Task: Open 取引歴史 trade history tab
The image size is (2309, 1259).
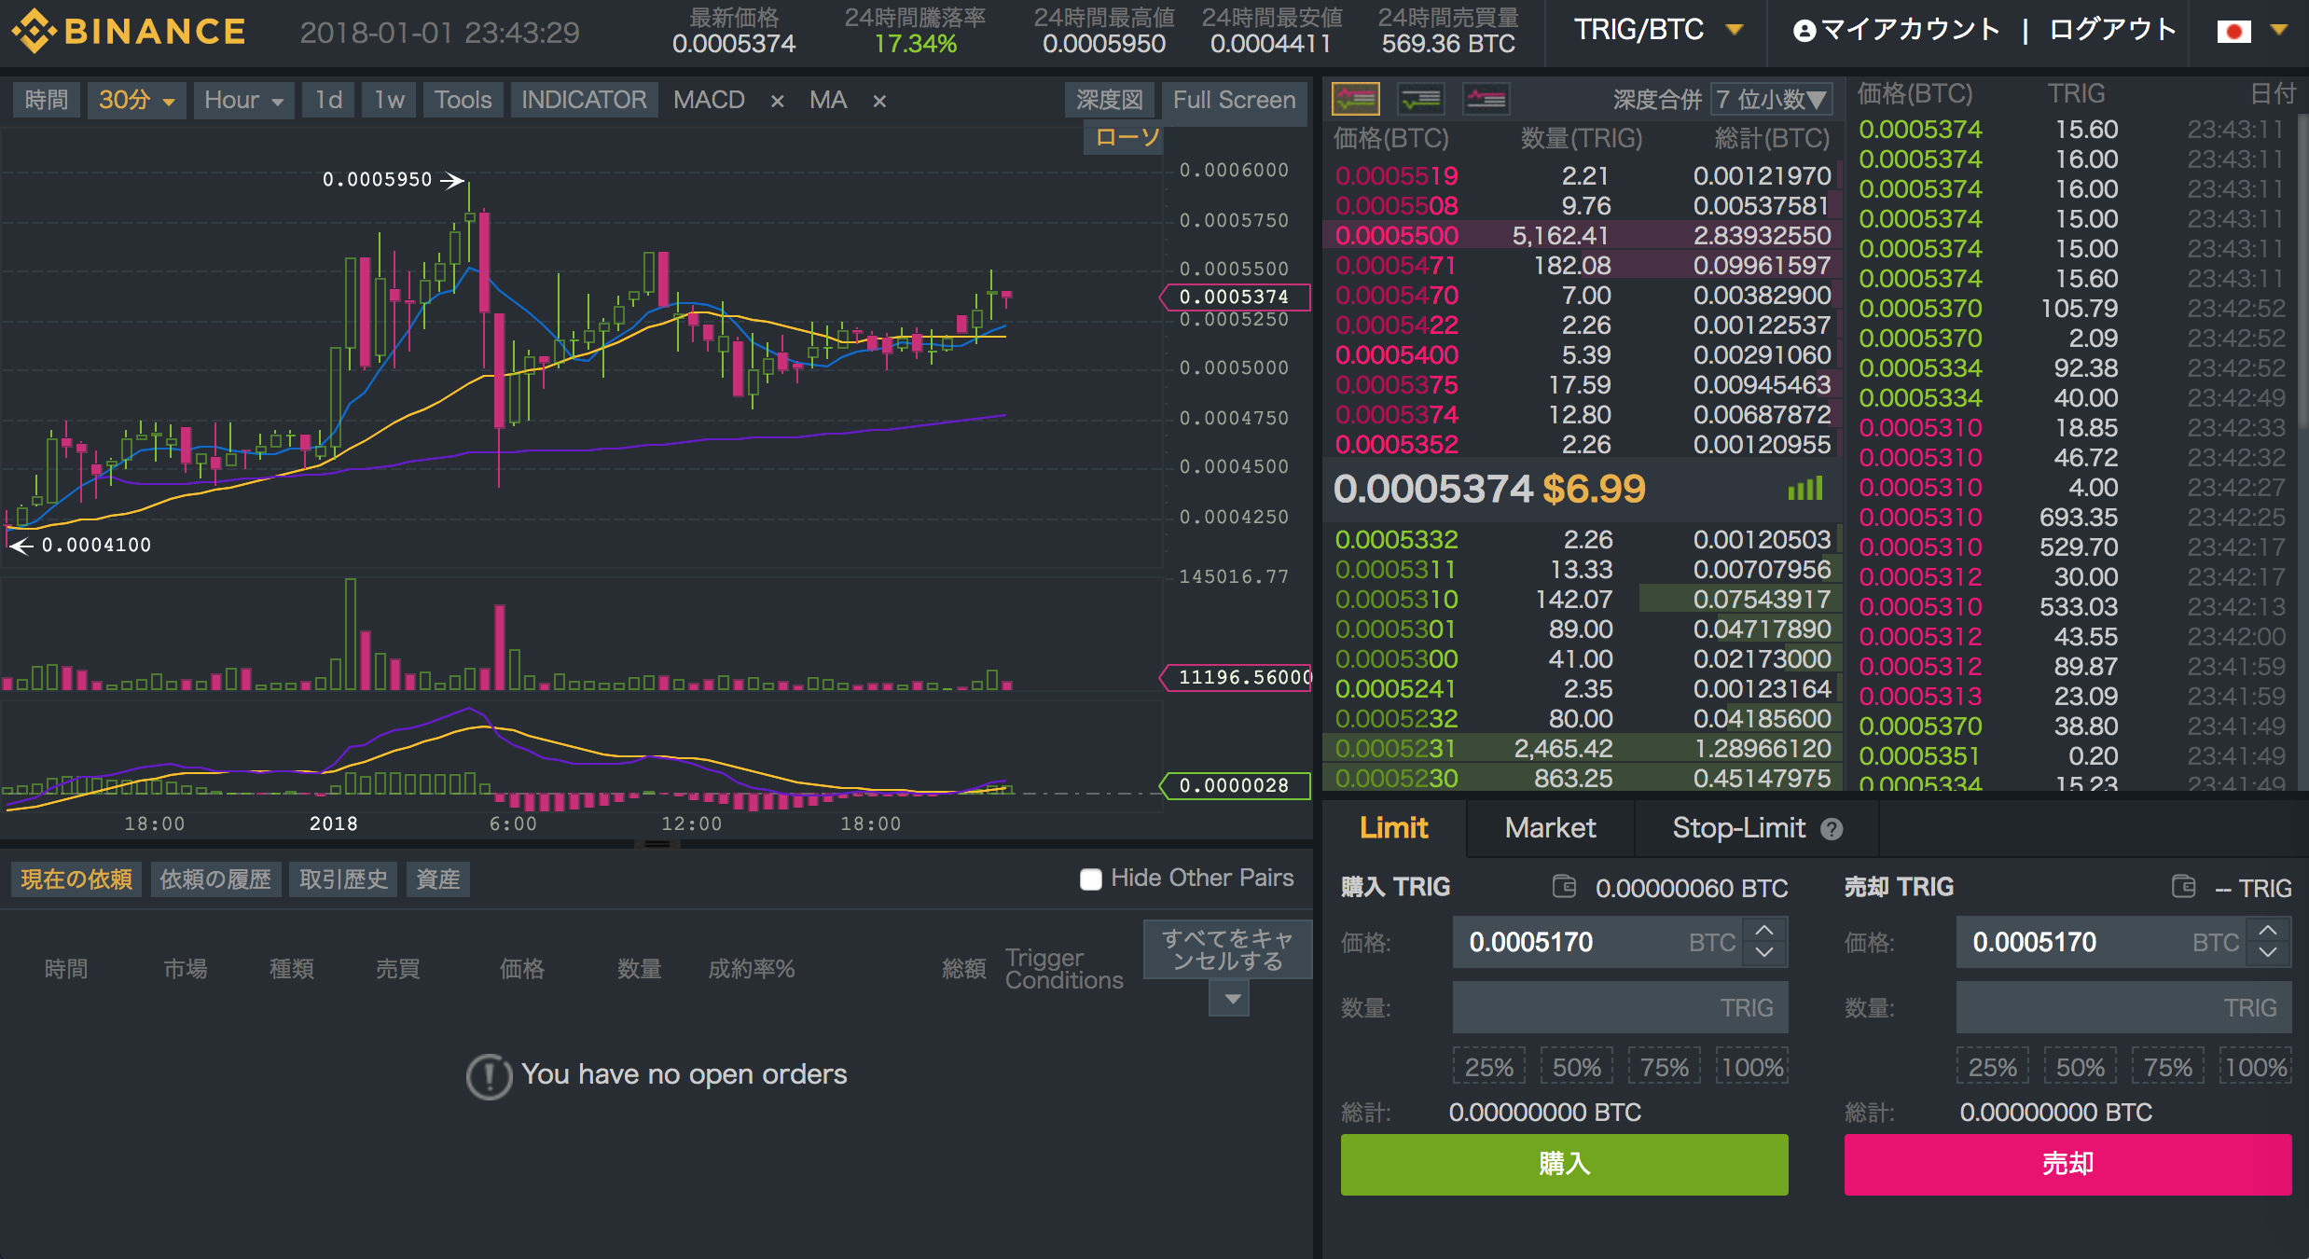Action: pos(343,879)
